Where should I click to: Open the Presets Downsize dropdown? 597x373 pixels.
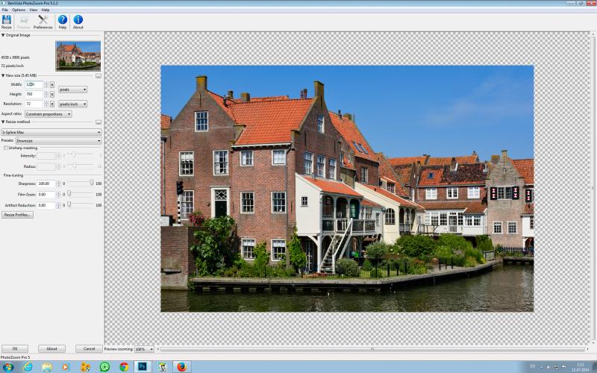coord(58,140)
